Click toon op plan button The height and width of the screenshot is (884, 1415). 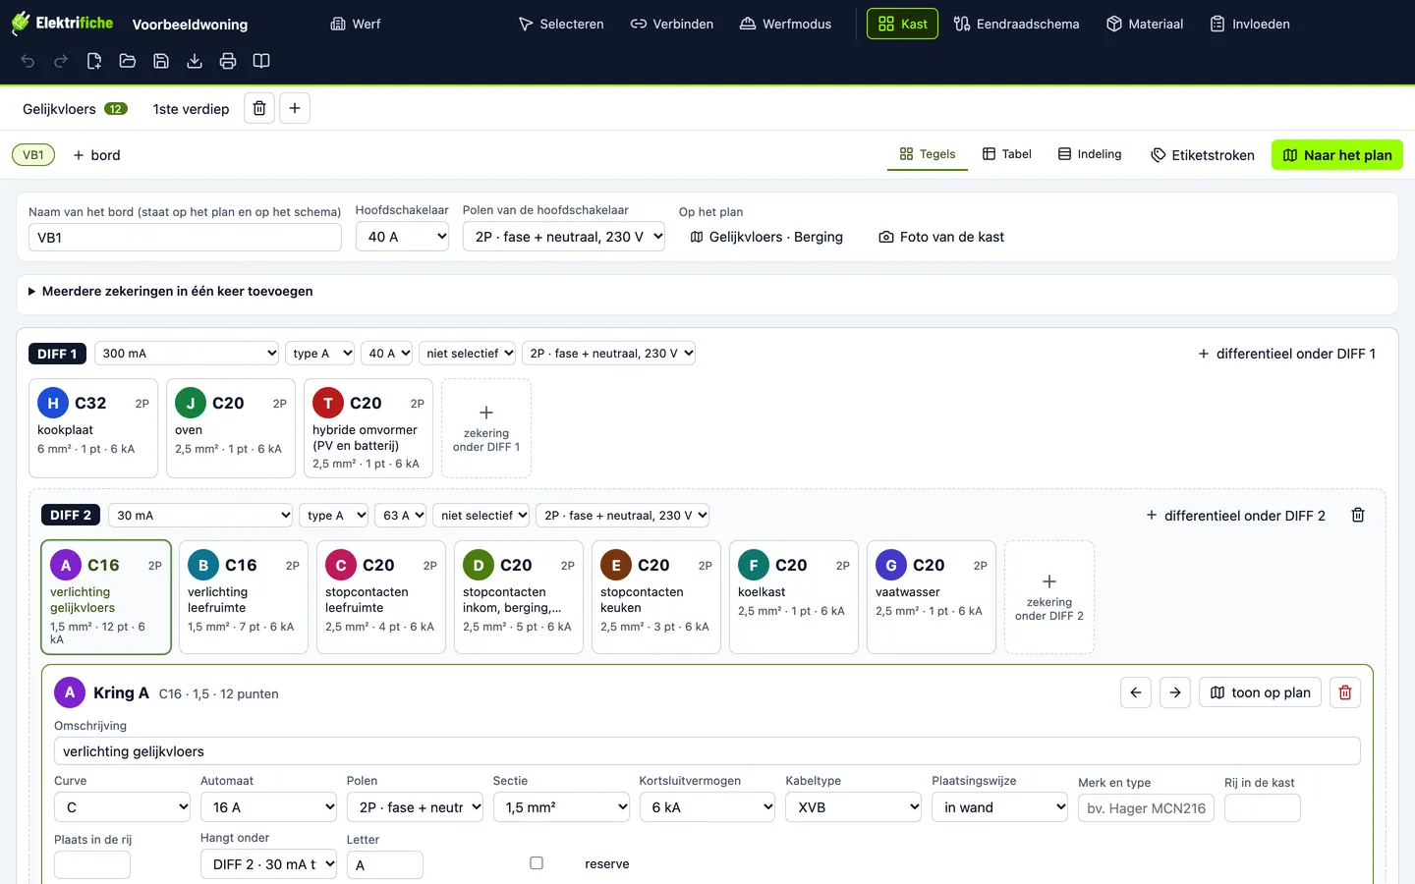1261,692
